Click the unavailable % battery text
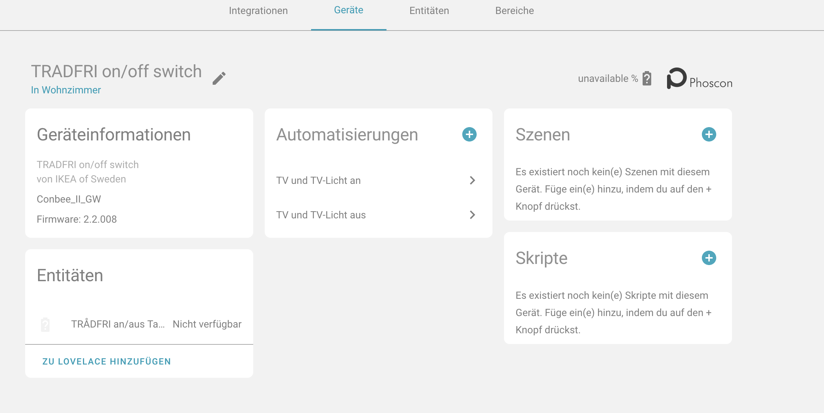This screenshot has height=413, width=824. (x=608, y=78)
